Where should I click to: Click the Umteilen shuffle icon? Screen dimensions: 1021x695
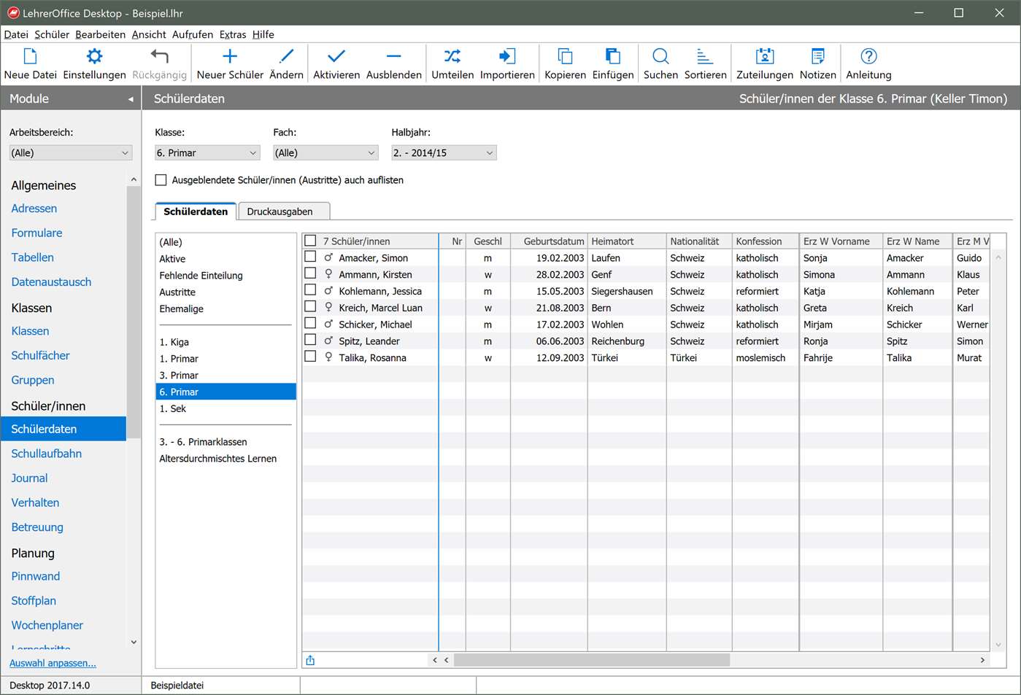tap(452, 57)
